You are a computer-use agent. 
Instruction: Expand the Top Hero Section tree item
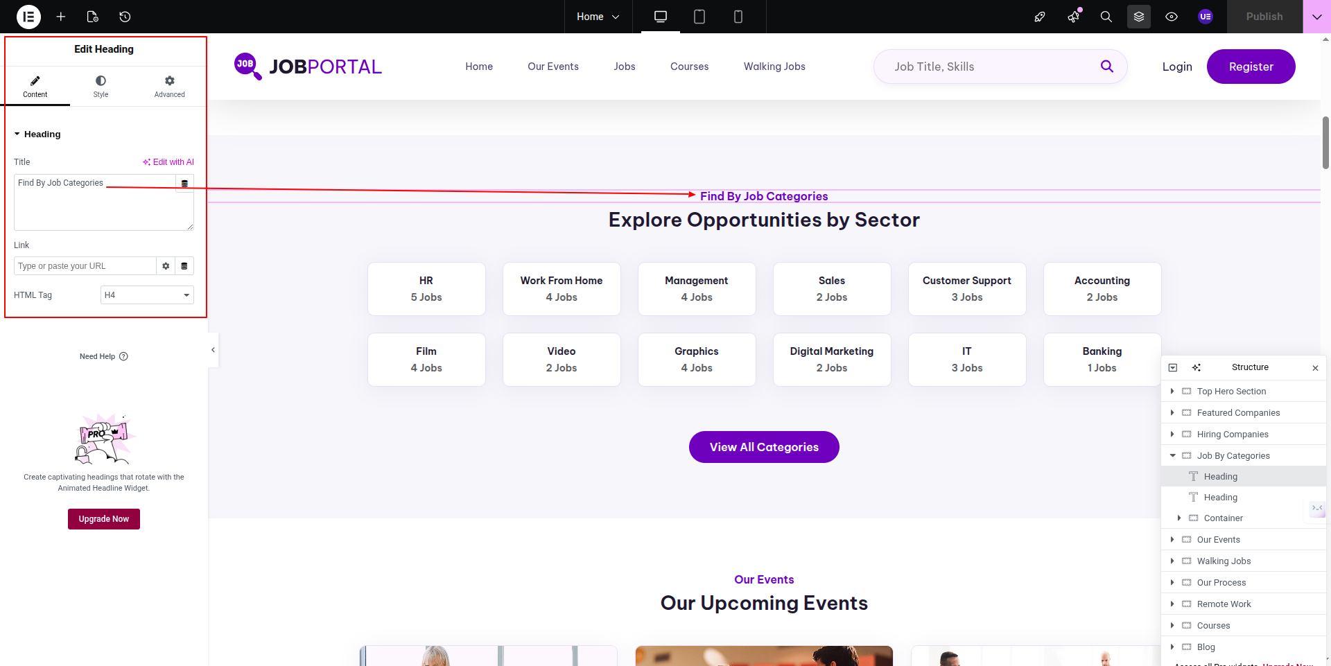click(1172, 392)
